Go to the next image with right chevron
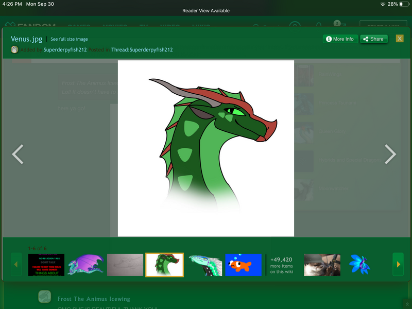This screenshot has width=412, height=309. 390,154
